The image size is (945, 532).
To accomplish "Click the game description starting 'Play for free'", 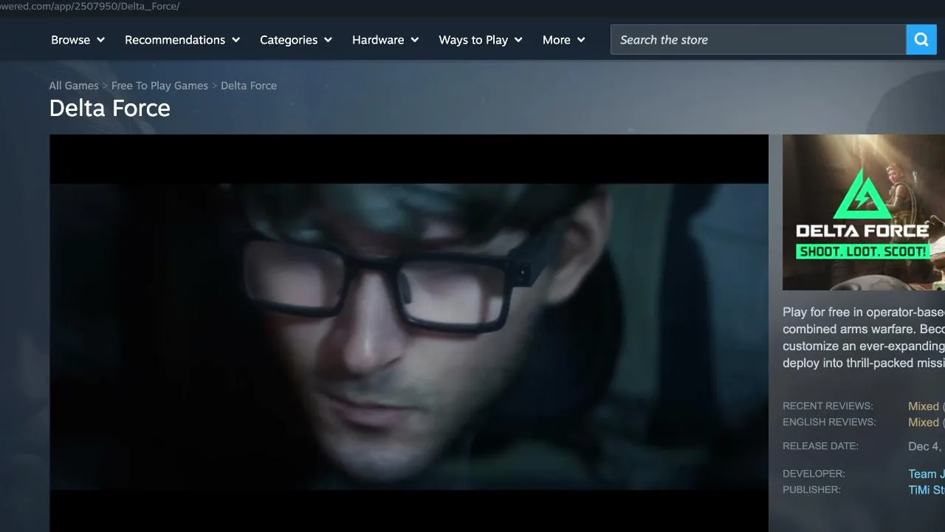I will (x=864, y=338).
